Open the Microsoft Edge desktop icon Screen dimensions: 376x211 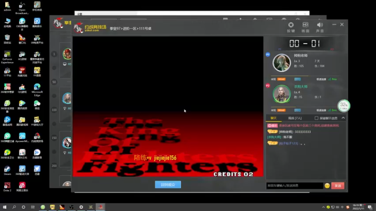click(37, 90)
